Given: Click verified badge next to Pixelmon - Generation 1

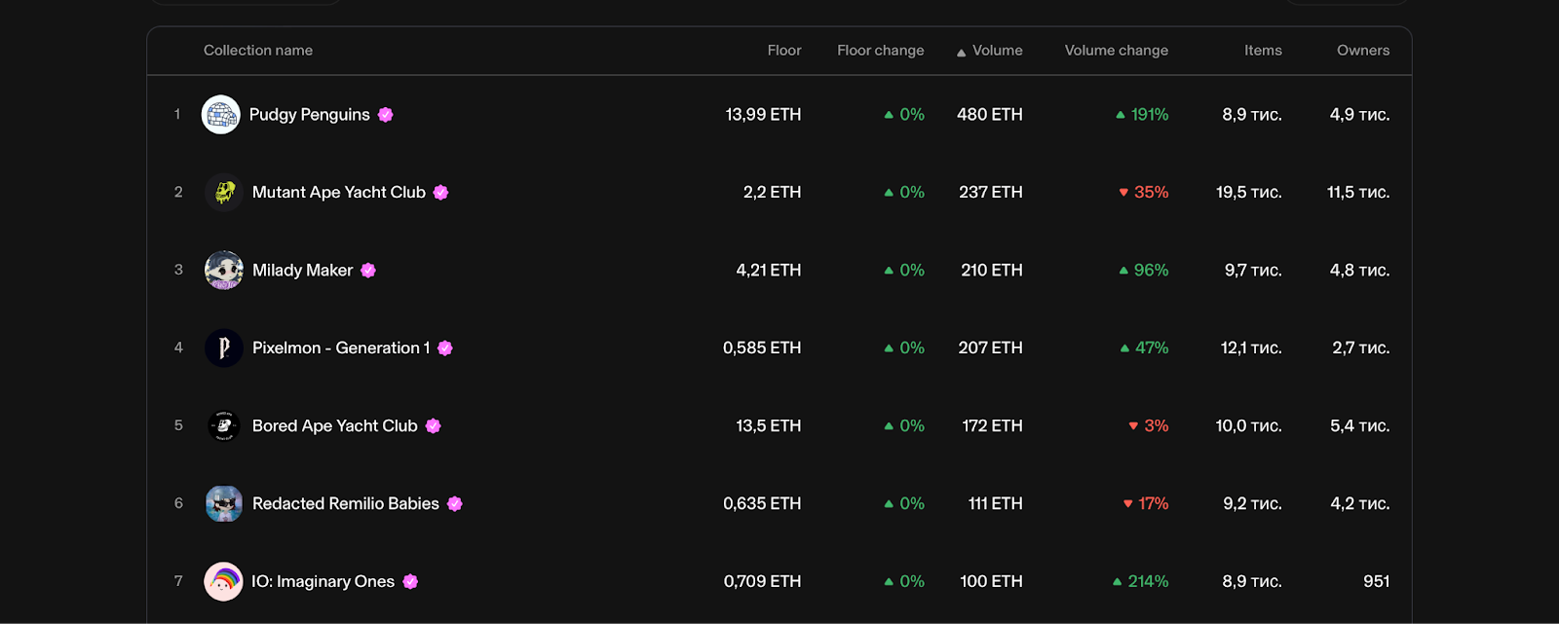Looking at the screenshot, I should click(445, 349).
